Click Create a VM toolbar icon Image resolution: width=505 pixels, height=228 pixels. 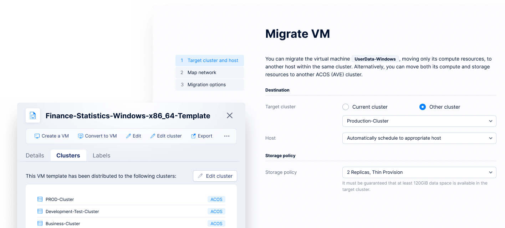click(x=37, y=136)
